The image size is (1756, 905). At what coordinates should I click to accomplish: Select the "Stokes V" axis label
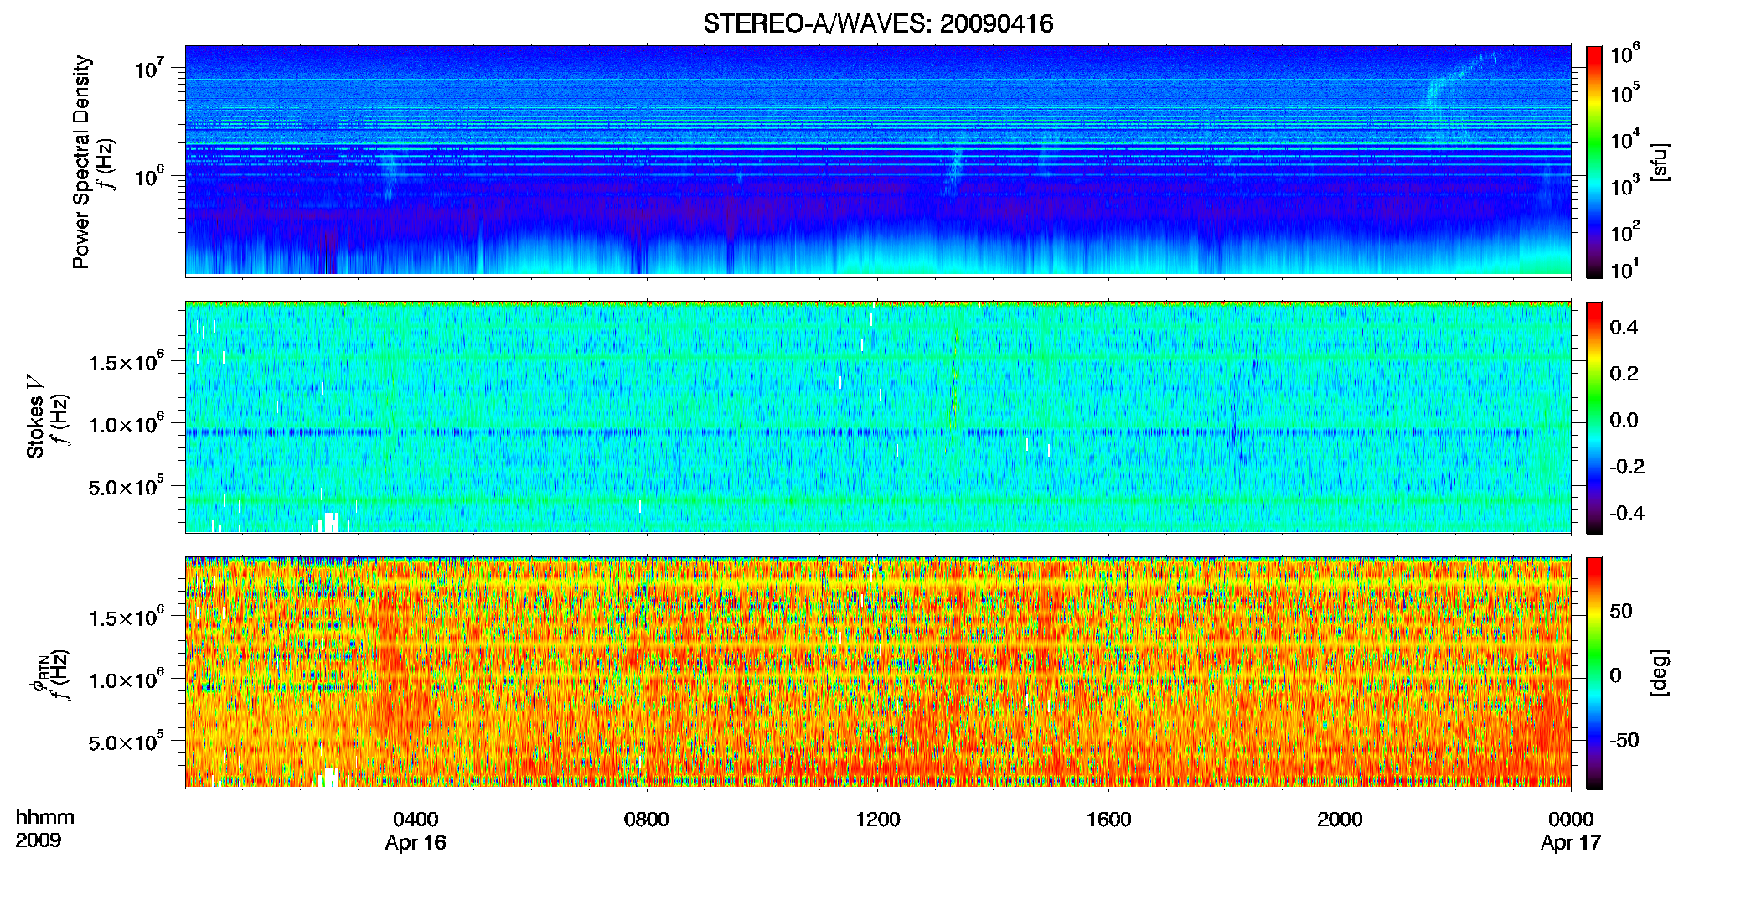point(36,416)
